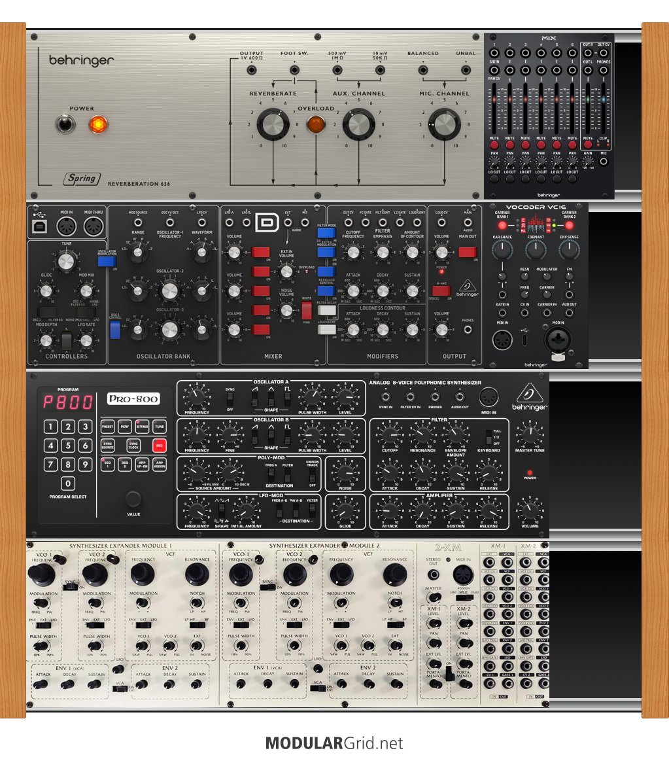Viewport: 669px width, 757px height.
Task: Click the Sync In jack on the Pro-800
Action: coord(386,397)
